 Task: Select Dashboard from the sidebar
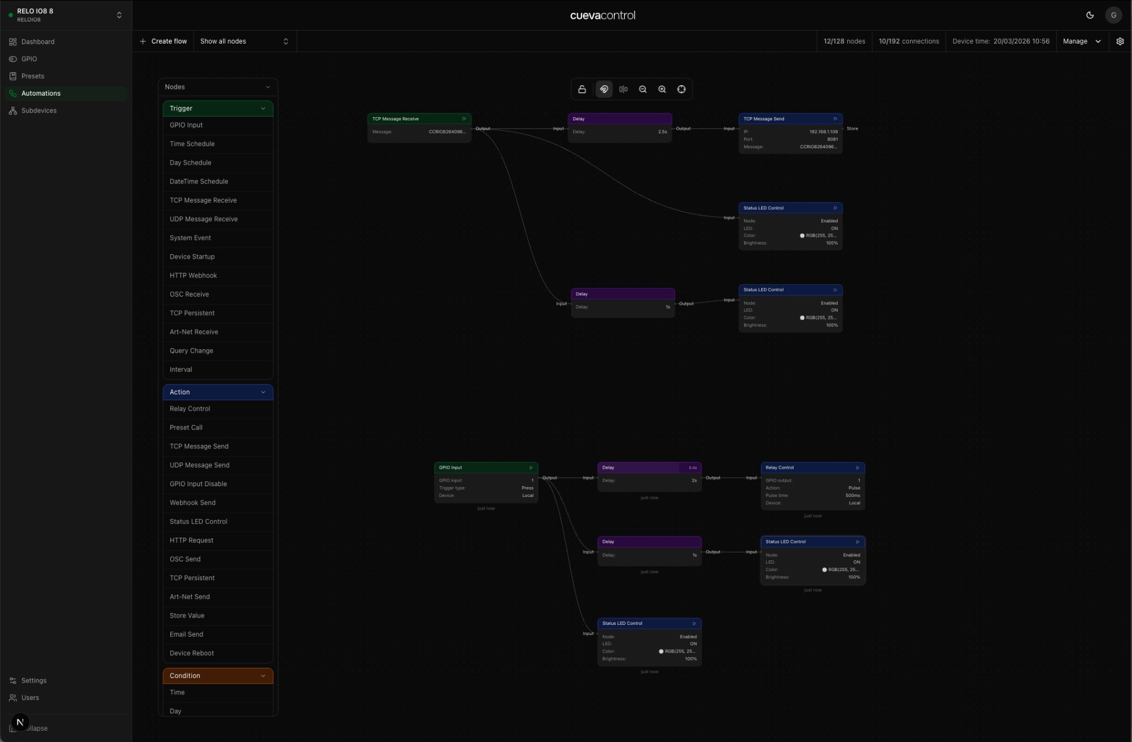point(37,41)
